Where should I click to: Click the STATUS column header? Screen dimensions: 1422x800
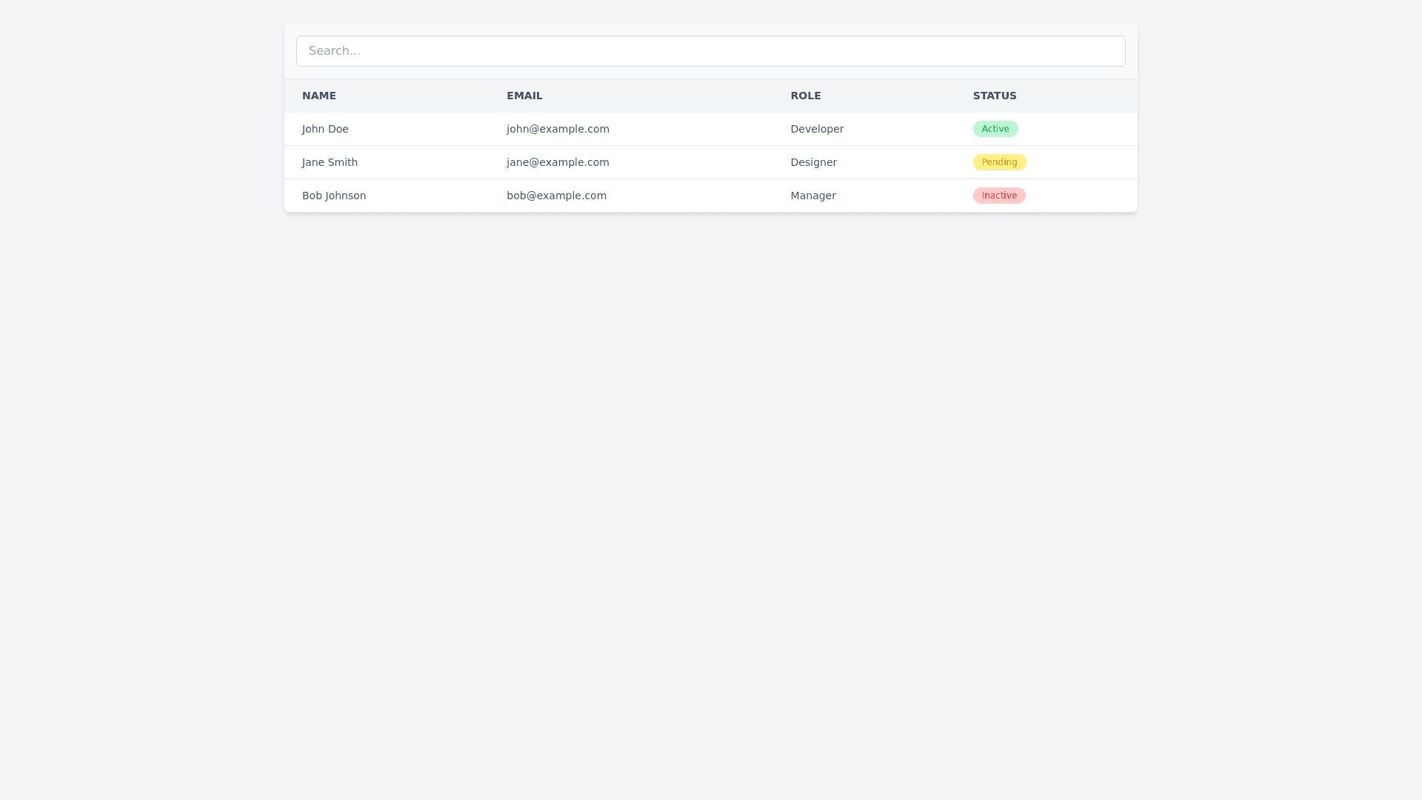click(x=995, y=96)
